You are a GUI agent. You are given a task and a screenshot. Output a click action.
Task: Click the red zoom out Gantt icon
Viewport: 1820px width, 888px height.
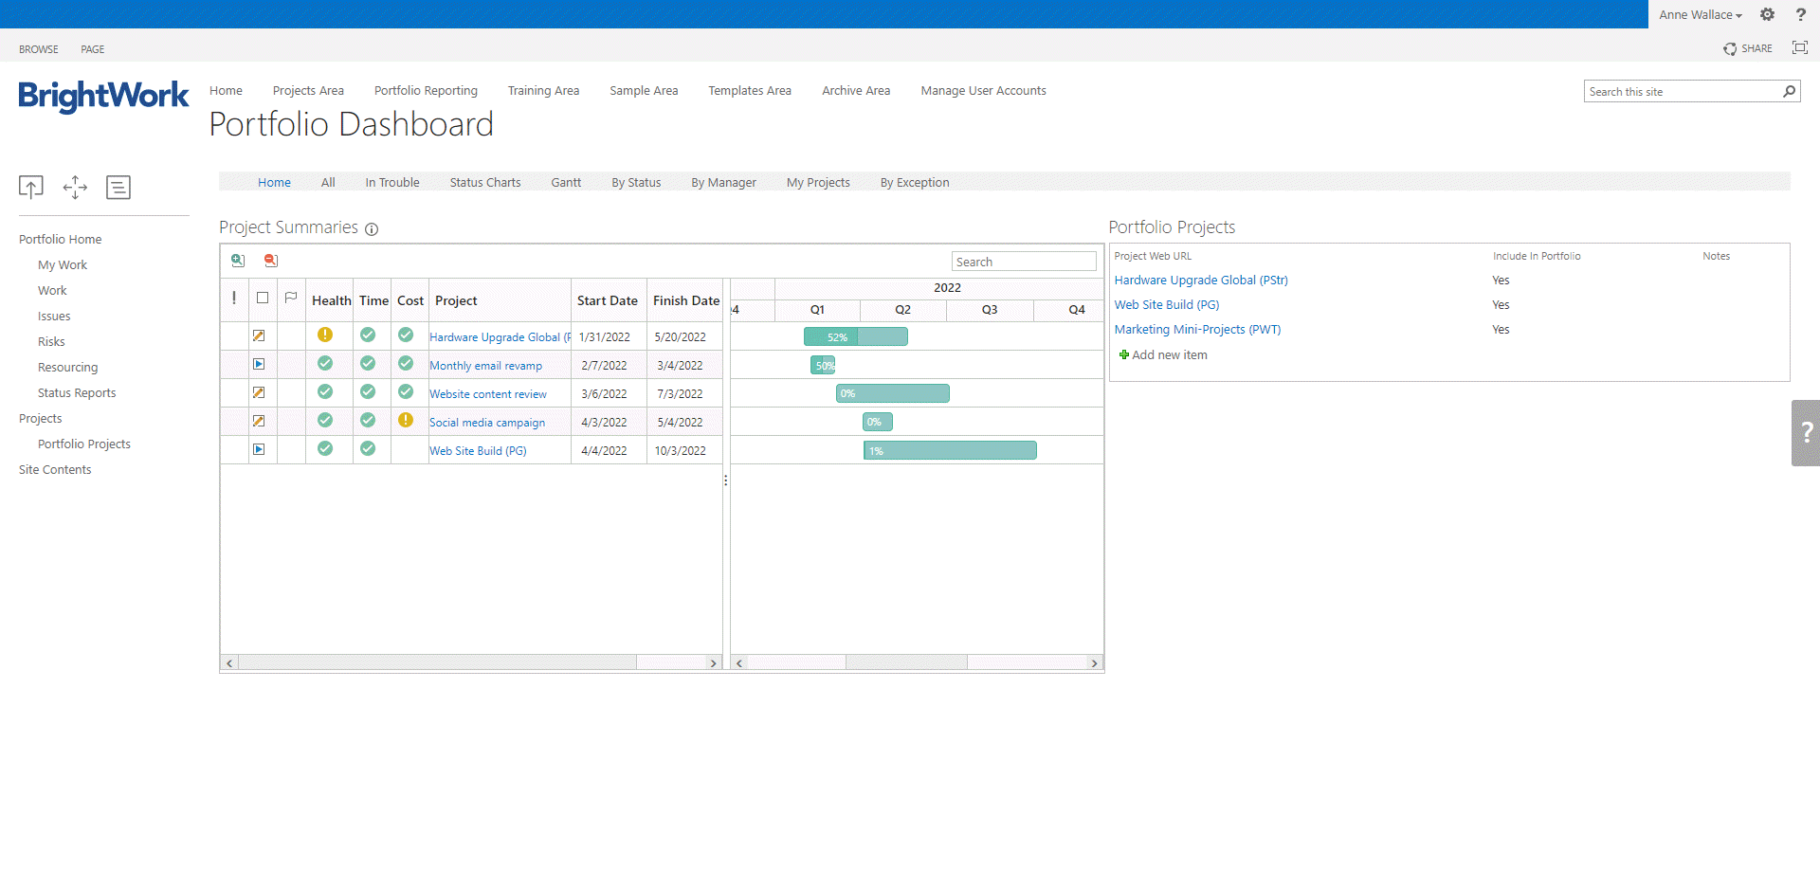271,261
